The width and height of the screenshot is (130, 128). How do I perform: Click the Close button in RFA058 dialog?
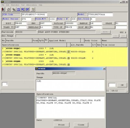pyautogui.click(x=81, y=125)
